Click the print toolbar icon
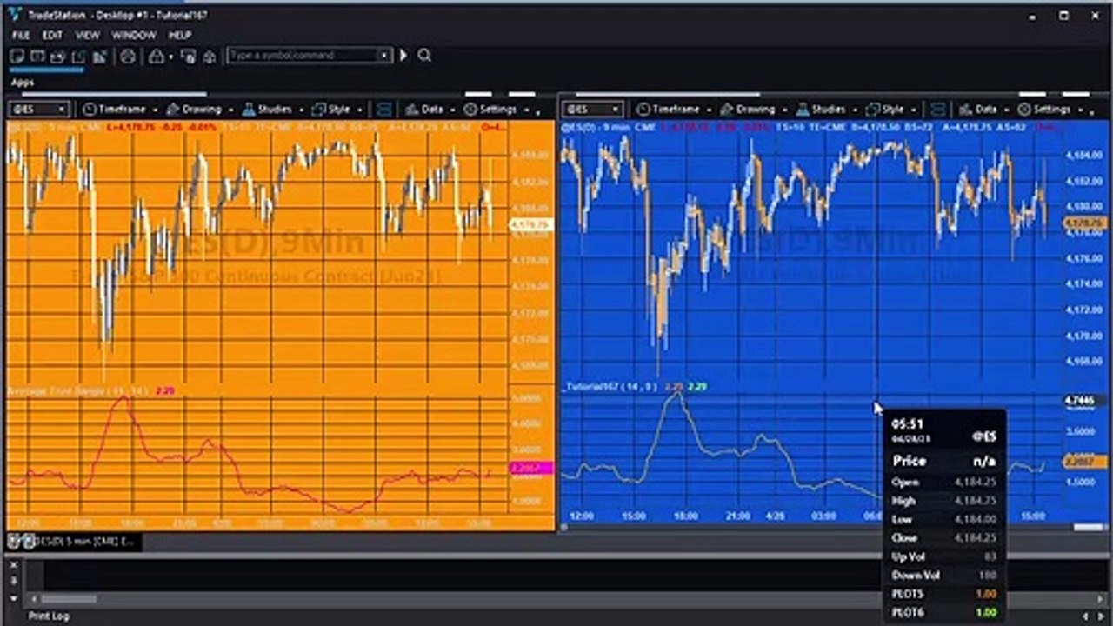1113x626 pixels. (128, 57)
